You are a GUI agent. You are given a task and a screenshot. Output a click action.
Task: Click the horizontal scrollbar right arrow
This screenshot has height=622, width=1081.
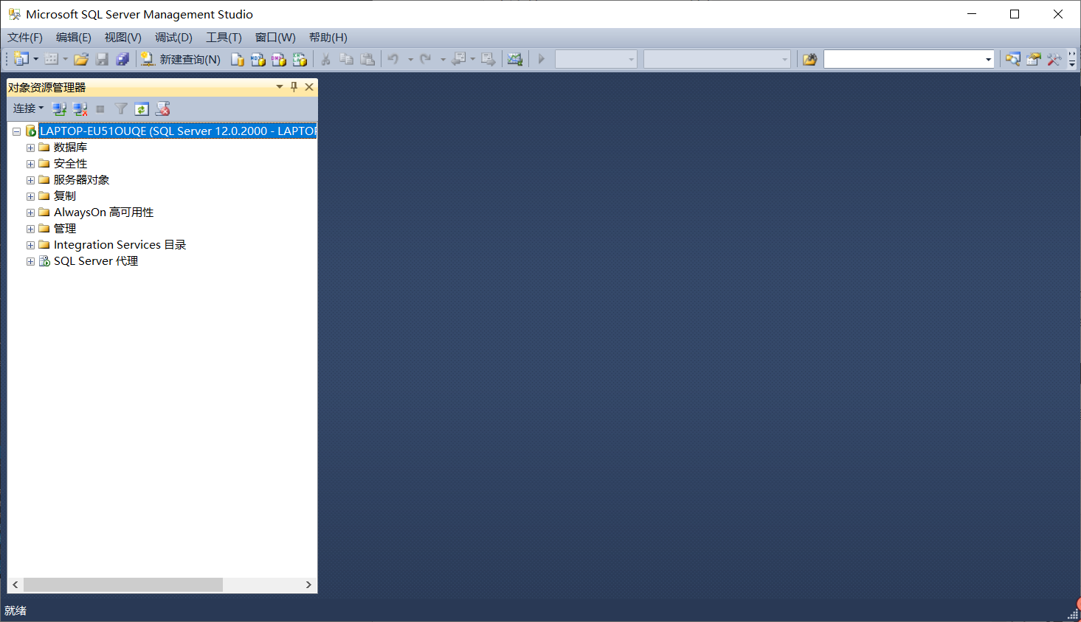pyautogui.click(x=308, y=584)
